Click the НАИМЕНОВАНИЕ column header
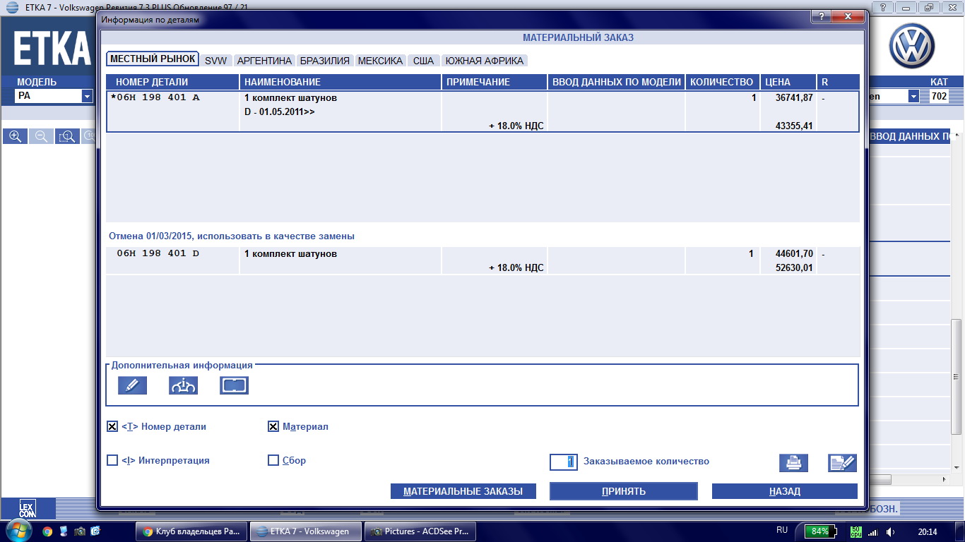 (341, 82)
